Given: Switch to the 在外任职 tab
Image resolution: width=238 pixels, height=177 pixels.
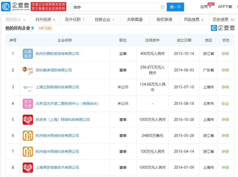Looking at the screenshot, I should click(75, 20).
